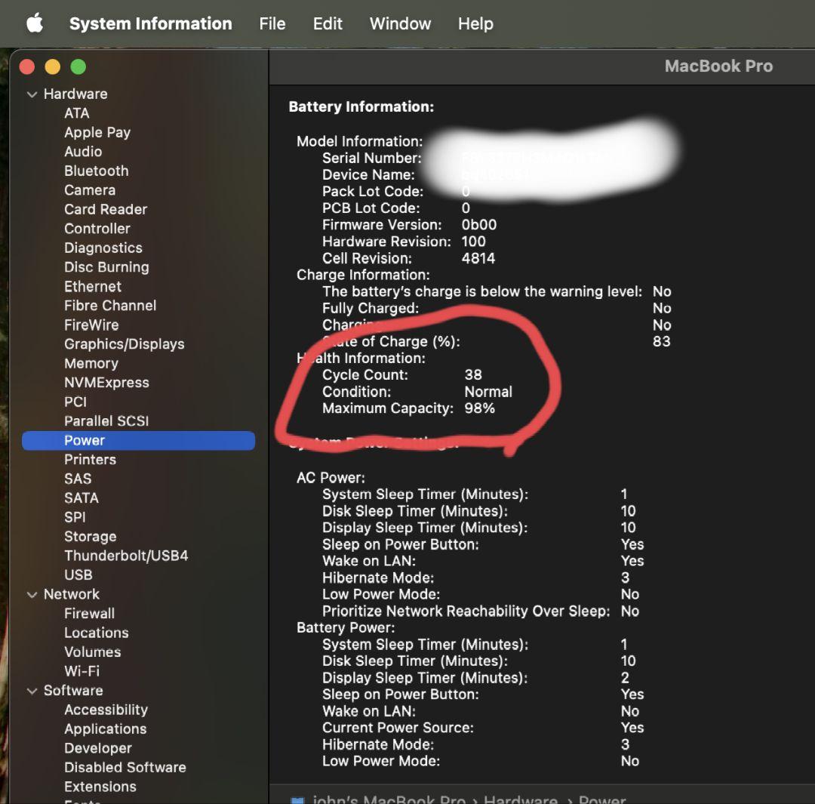Open the Window menu

click(400, 23)
